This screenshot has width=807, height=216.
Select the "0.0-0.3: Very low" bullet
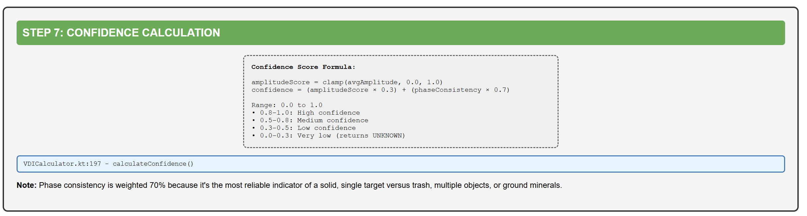tap(295, 135)
